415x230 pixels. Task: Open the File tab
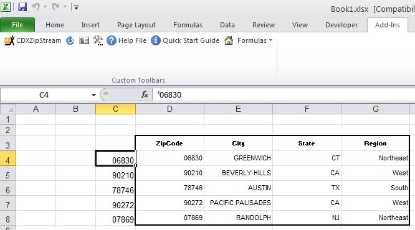click(x=17, y=25)
